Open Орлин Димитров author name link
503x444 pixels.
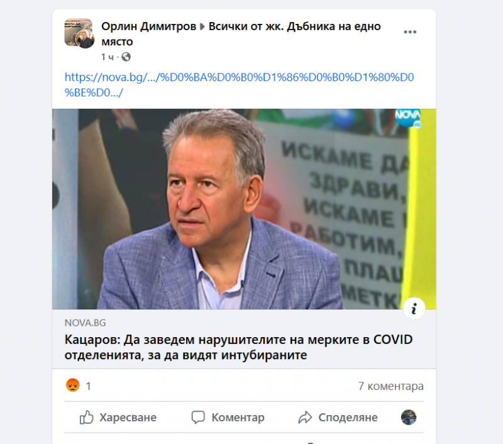[148, 26]
